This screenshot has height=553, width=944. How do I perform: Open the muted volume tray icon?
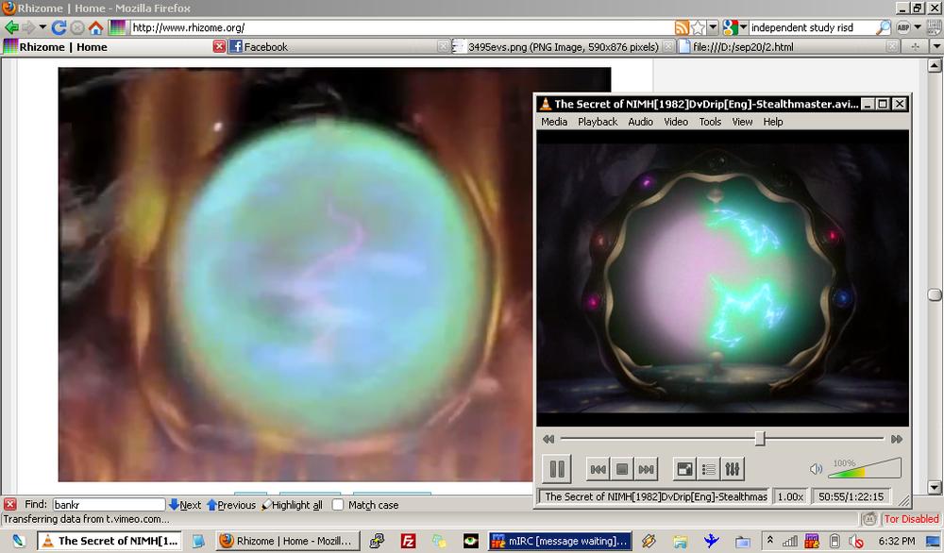coord(855,541)
